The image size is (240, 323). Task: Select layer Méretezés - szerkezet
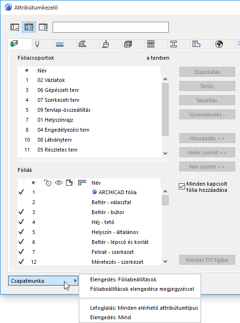coord(89,261)
